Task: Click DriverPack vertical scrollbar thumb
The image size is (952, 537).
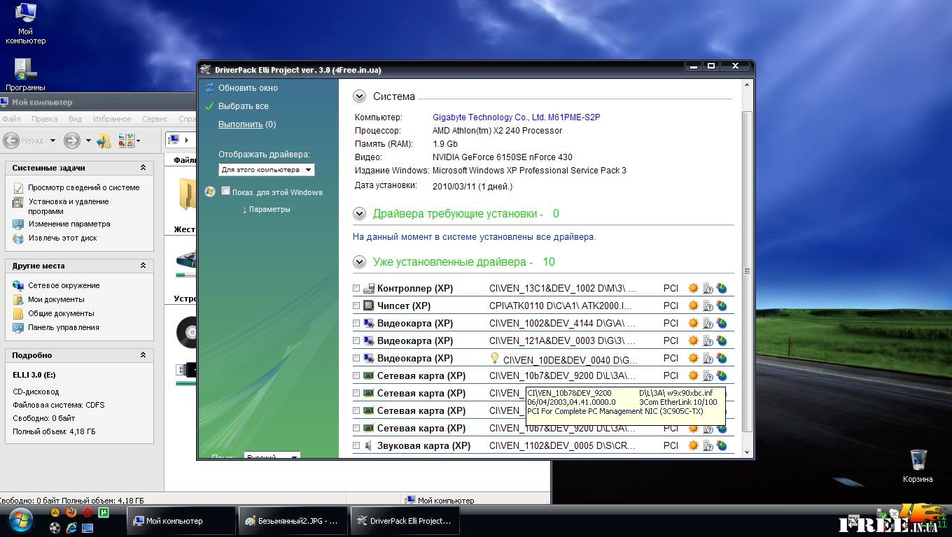Action: (747, 271)
